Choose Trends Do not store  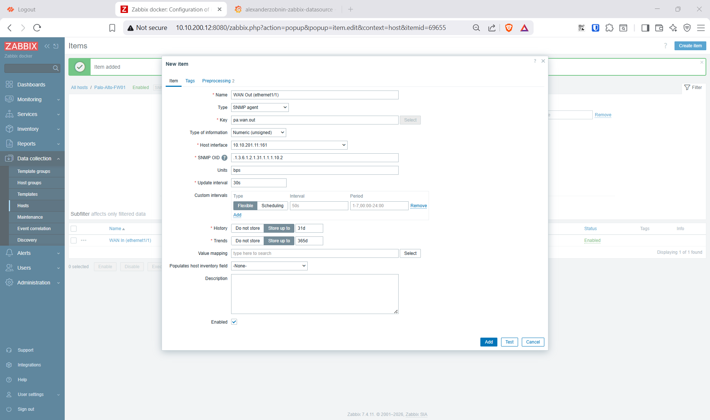click(x=247, y=241)
